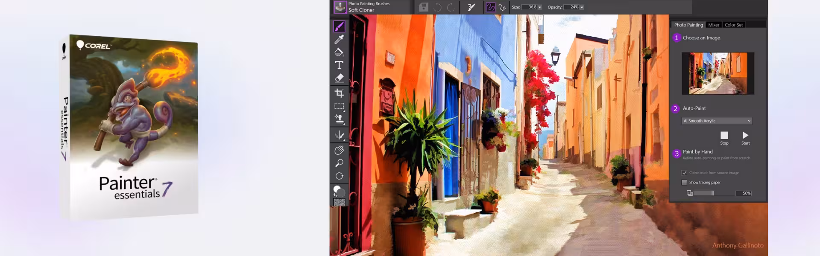Enable freehand strokes mode

491,7
